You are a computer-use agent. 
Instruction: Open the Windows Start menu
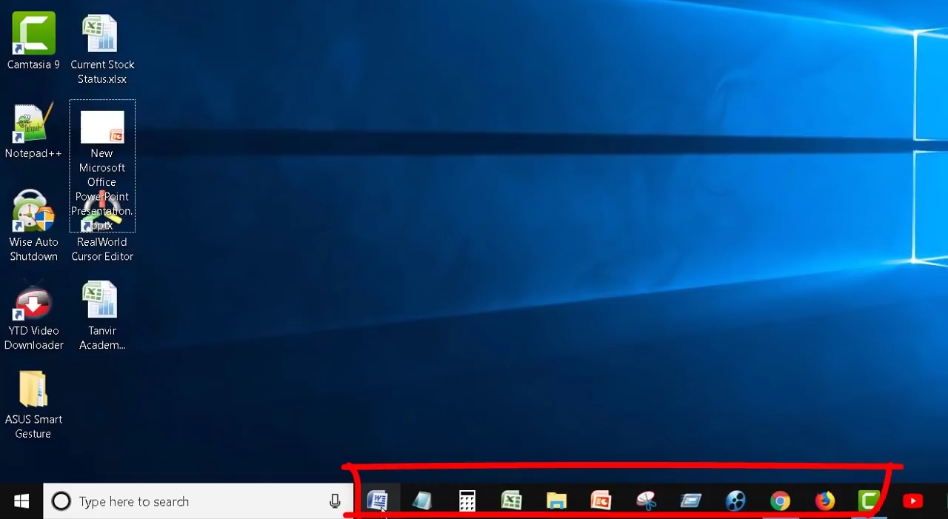pos(21,501)
